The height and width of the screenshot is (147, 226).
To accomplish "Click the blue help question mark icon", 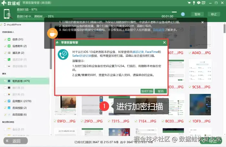I will coord(183,14).
